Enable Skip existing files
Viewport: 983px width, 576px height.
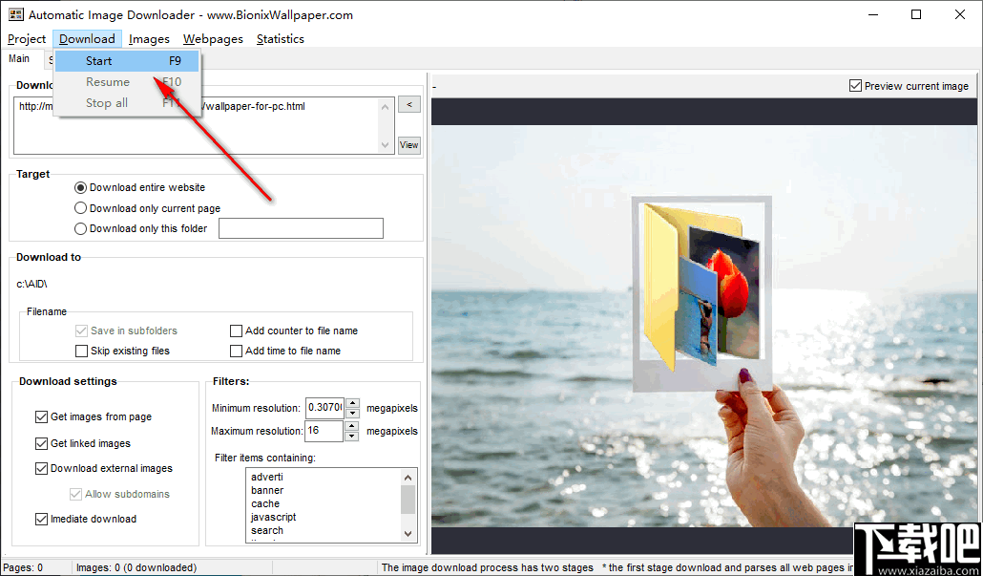[x=81, y=351]
